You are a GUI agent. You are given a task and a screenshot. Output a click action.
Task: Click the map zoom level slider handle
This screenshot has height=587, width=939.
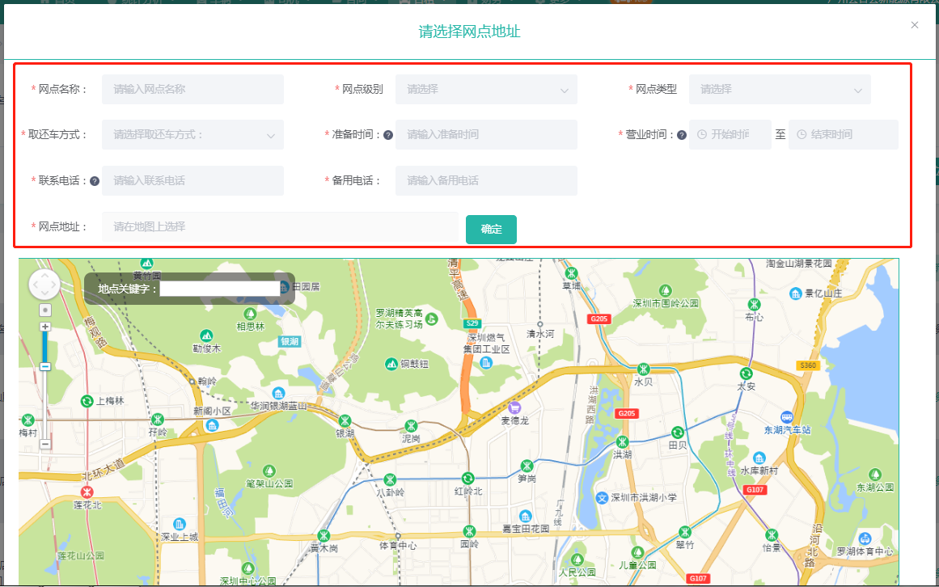[x=45, y=366]
